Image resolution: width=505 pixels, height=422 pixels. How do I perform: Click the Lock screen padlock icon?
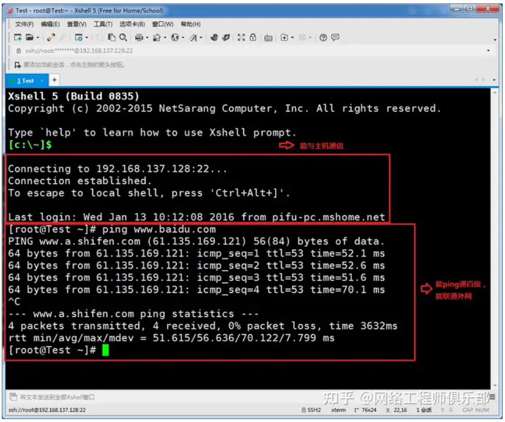[253, 37]
